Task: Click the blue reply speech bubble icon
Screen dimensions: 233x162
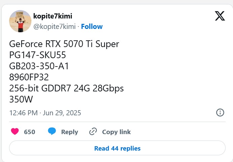Action: [52, 131]
